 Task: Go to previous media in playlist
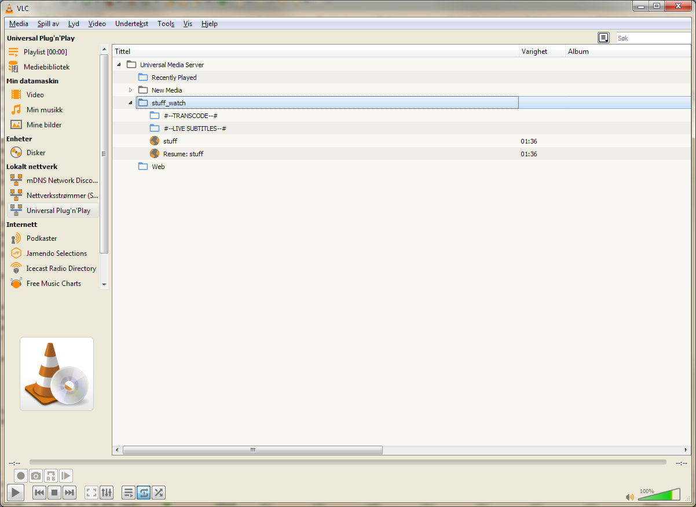point(39,493)
